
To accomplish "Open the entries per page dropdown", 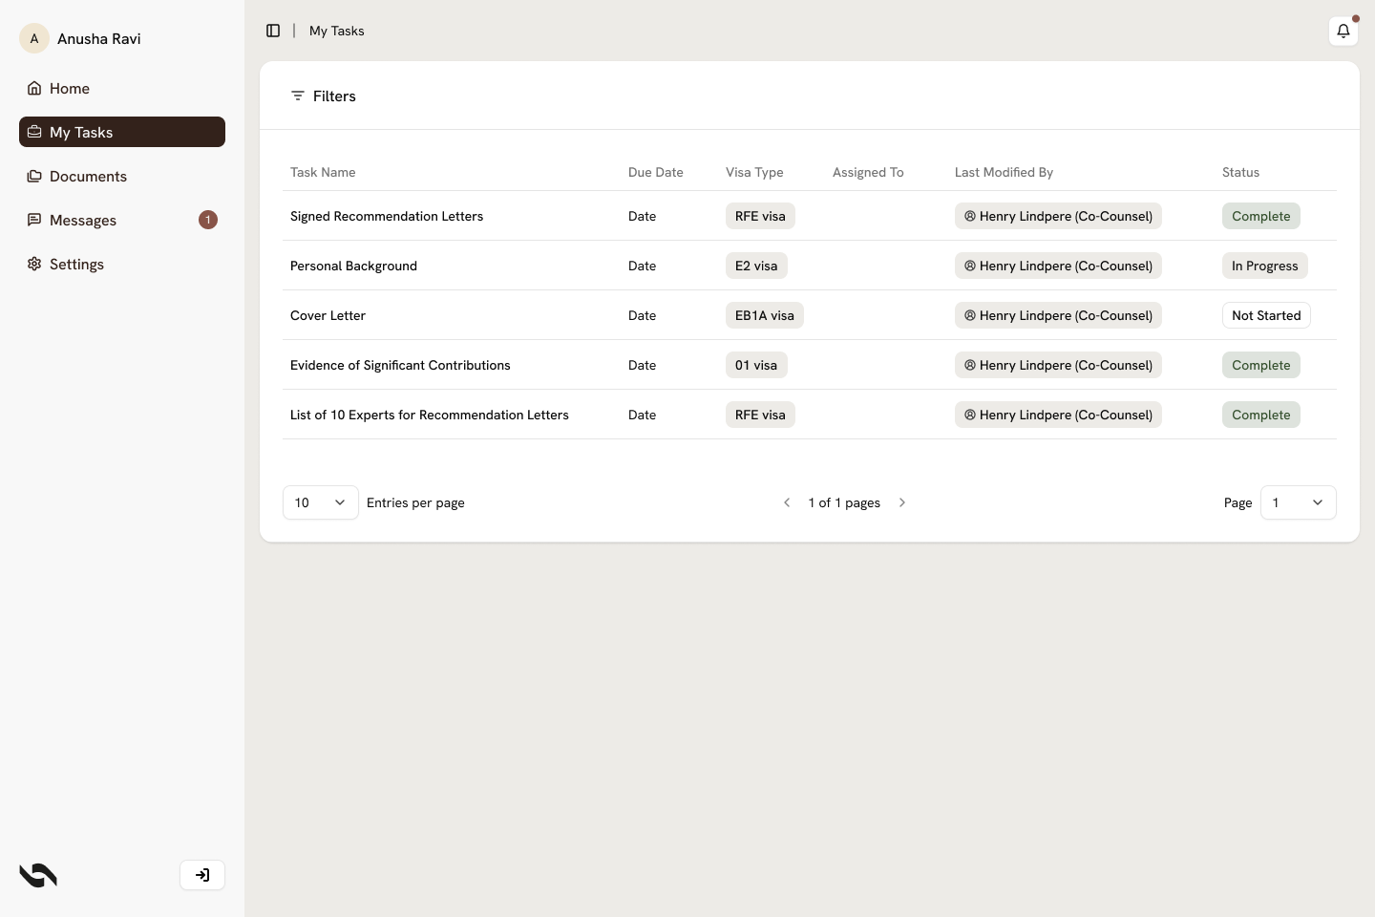I will click(x=321, y=502).
